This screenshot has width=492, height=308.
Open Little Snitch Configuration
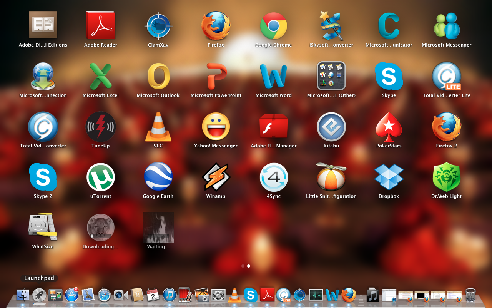(331, 177)
